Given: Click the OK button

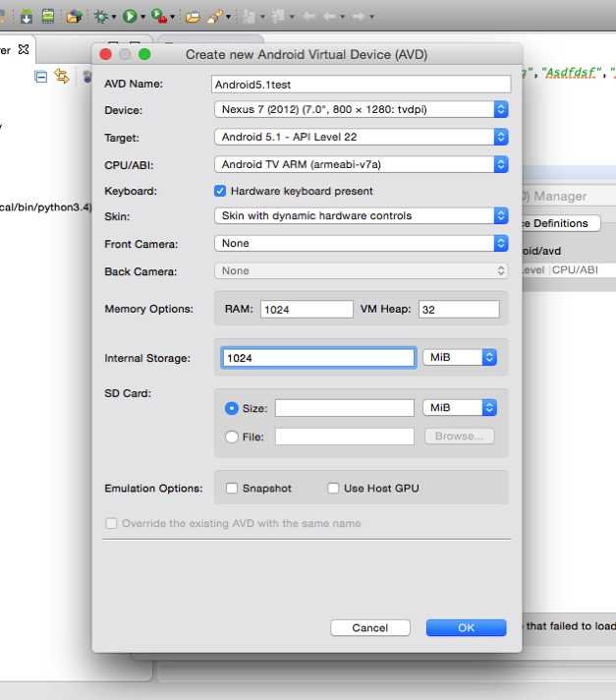Looking at the screenshot, I should (x=466, y=627).
